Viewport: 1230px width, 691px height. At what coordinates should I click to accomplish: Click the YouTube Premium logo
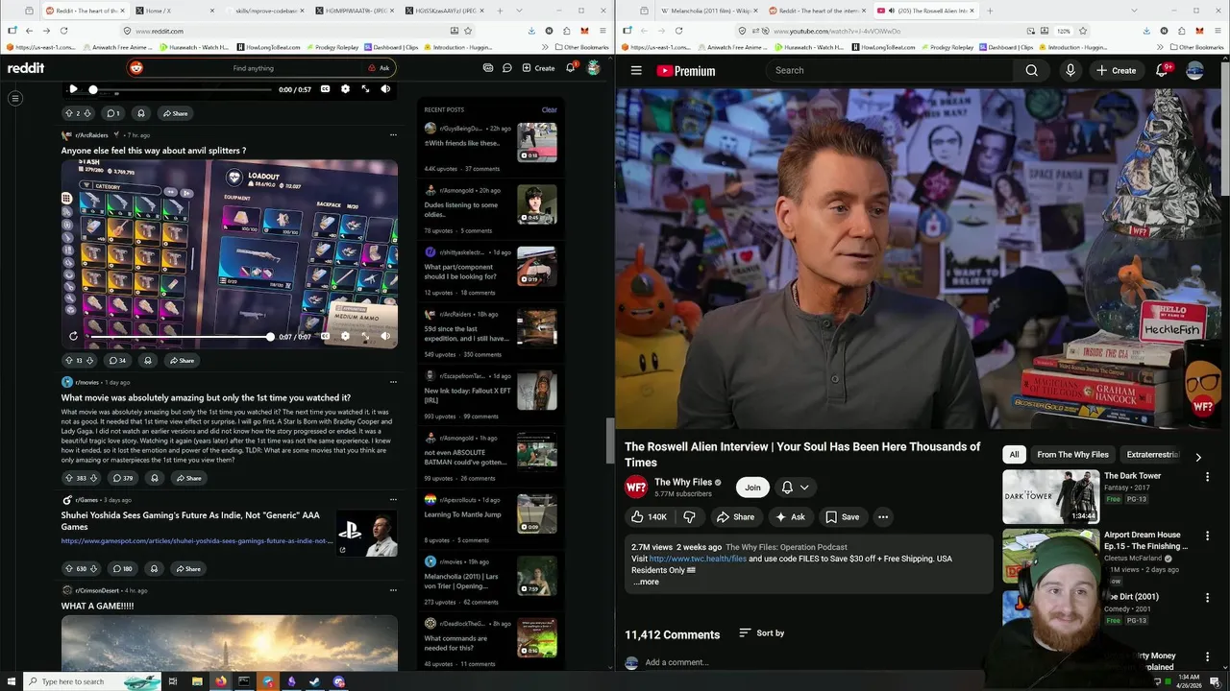(x=686, y=70)
